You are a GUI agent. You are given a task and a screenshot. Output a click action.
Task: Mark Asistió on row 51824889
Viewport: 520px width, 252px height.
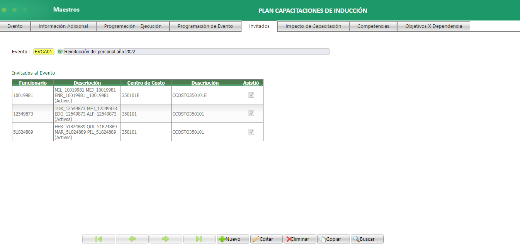(x=251, y=131)
